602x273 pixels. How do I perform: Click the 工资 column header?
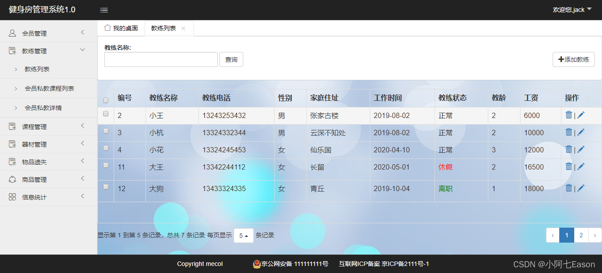coord(531,98)
